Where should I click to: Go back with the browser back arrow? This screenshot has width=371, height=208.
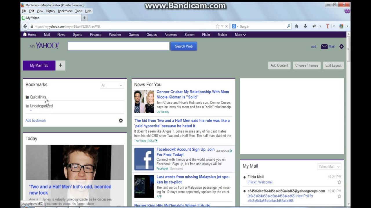coord(25,26)
